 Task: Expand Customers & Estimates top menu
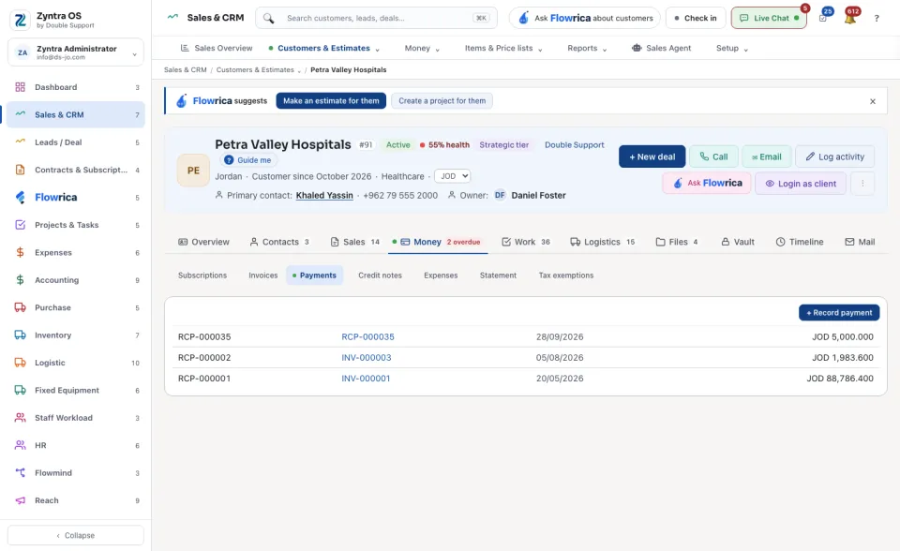point(323,48)
